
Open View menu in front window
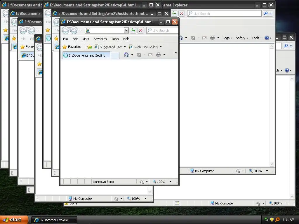86,39
